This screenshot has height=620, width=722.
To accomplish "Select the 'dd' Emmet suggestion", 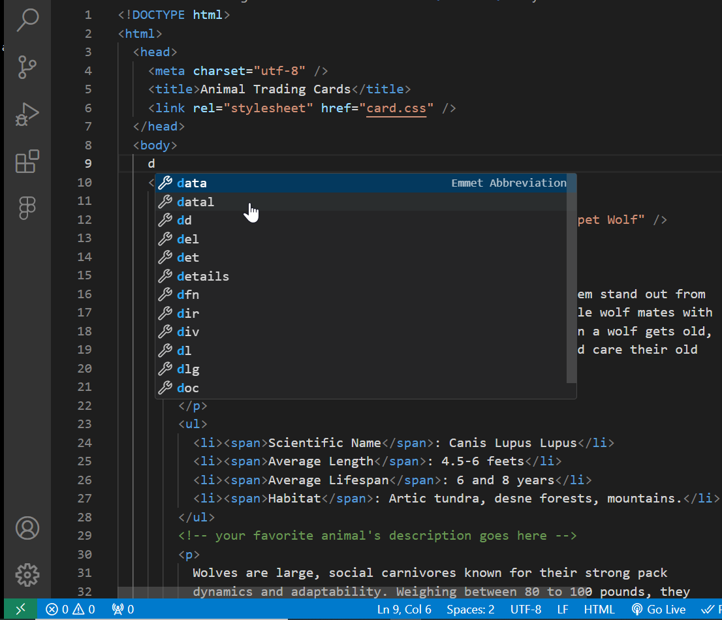I will click(x=361, y=221).
